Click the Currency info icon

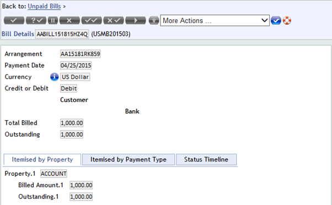point(54,77)
